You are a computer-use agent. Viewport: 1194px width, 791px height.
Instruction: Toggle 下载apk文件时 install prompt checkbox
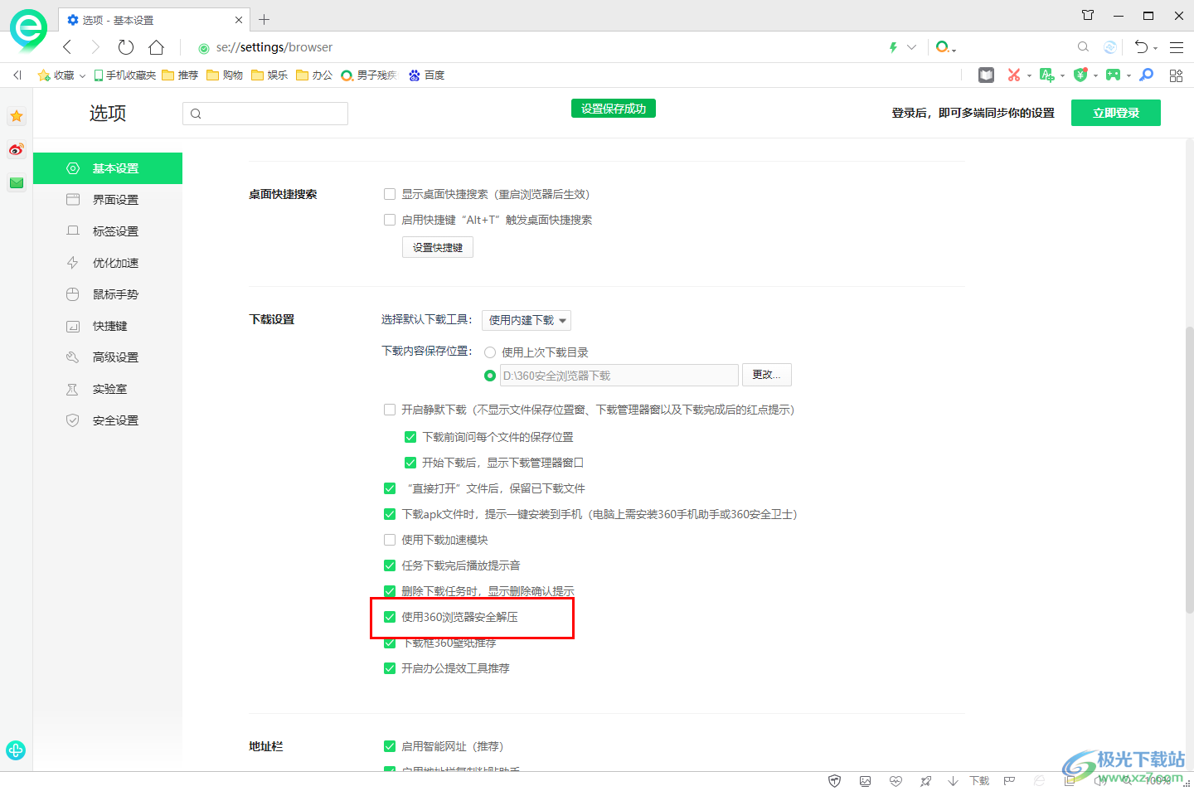tap(390, 514)
